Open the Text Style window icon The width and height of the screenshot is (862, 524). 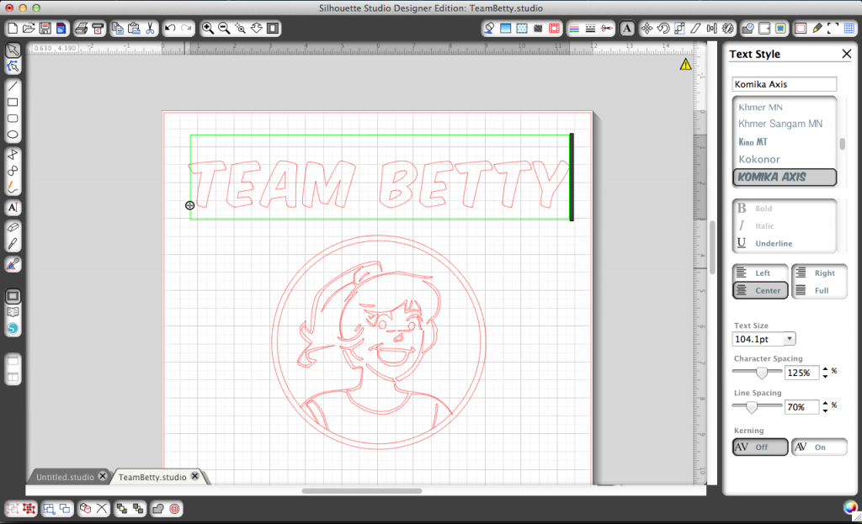click(x=626, y=28)
